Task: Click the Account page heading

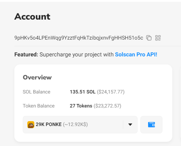Action: 32,16
